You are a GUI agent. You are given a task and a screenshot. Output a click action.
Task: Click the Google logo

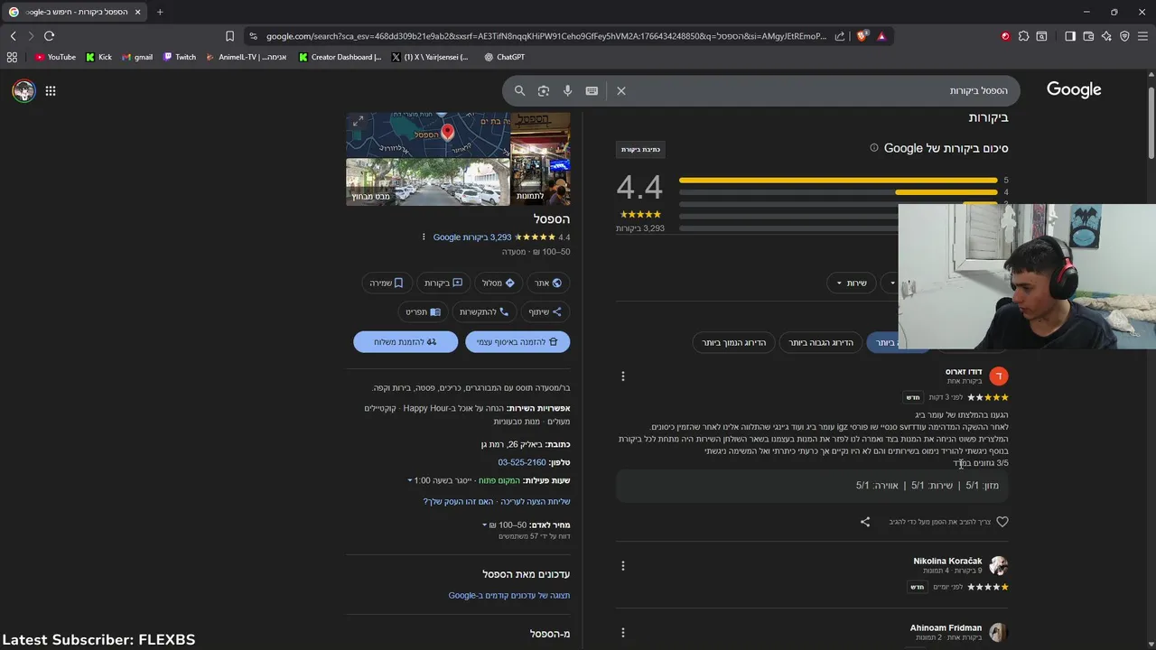pos(1074,89)
